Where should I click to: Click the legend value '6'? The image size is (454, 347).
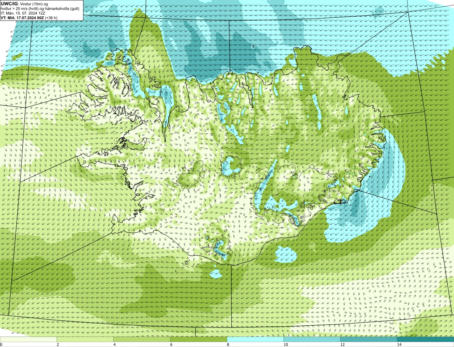pyautogui.click(x=171, y=345)
